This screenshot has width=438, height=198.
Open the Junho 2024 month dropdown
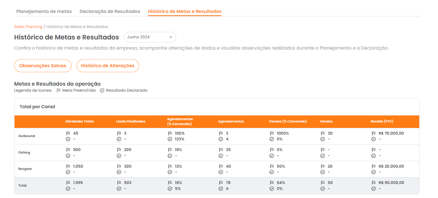(150, 37)
